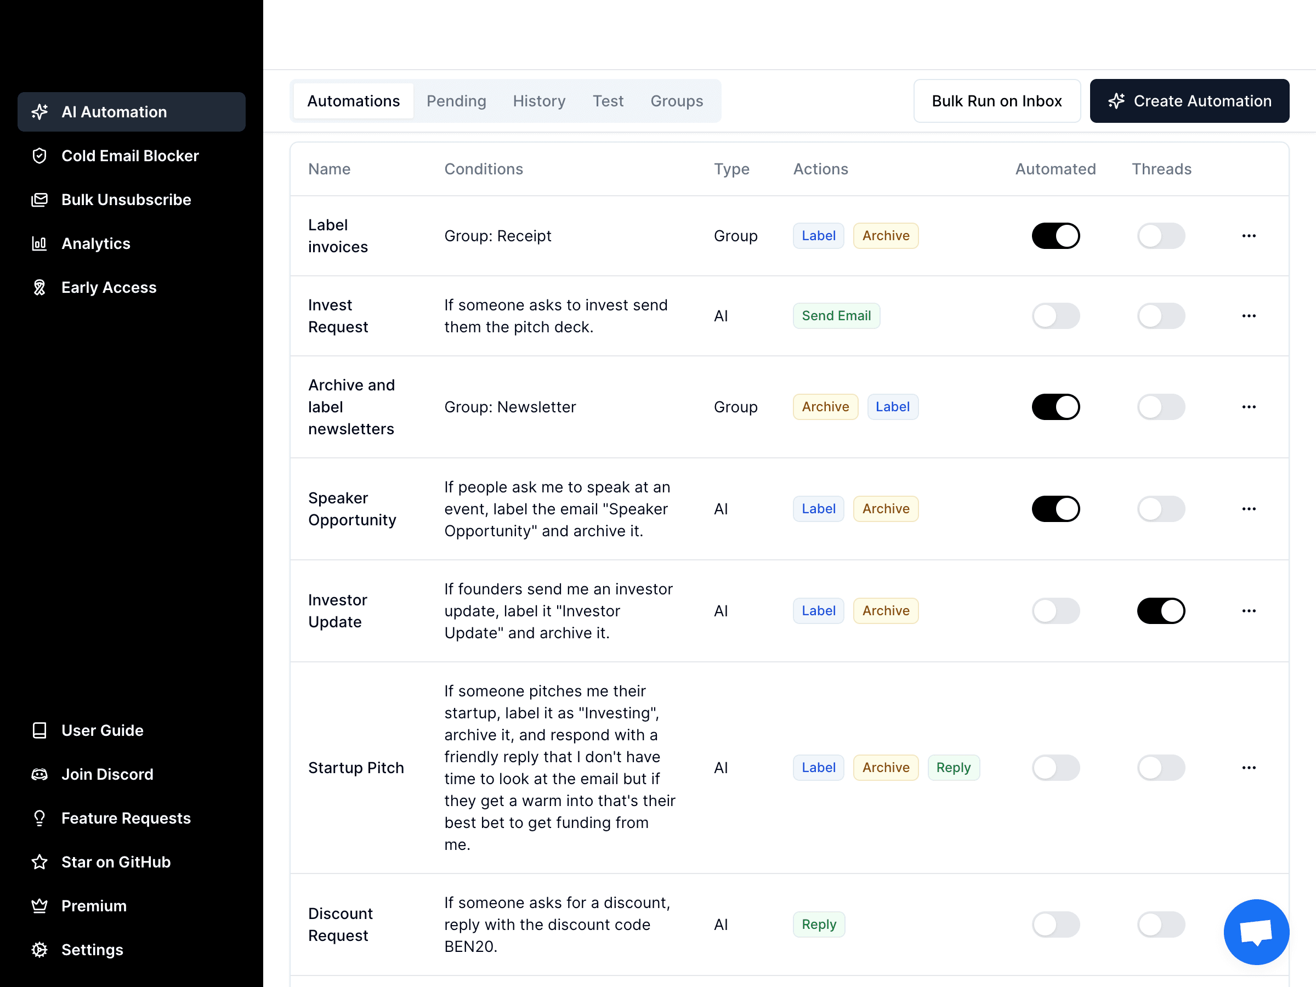The height and width of the screenshot is (987, 1316).
Task: Open the Star on GitHub link
Action: tap(132, 862)
